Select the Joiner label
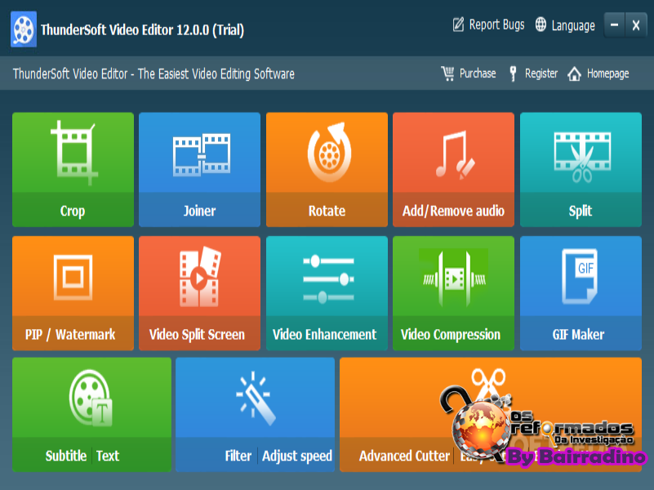654x490 pixels. point(199,211)
